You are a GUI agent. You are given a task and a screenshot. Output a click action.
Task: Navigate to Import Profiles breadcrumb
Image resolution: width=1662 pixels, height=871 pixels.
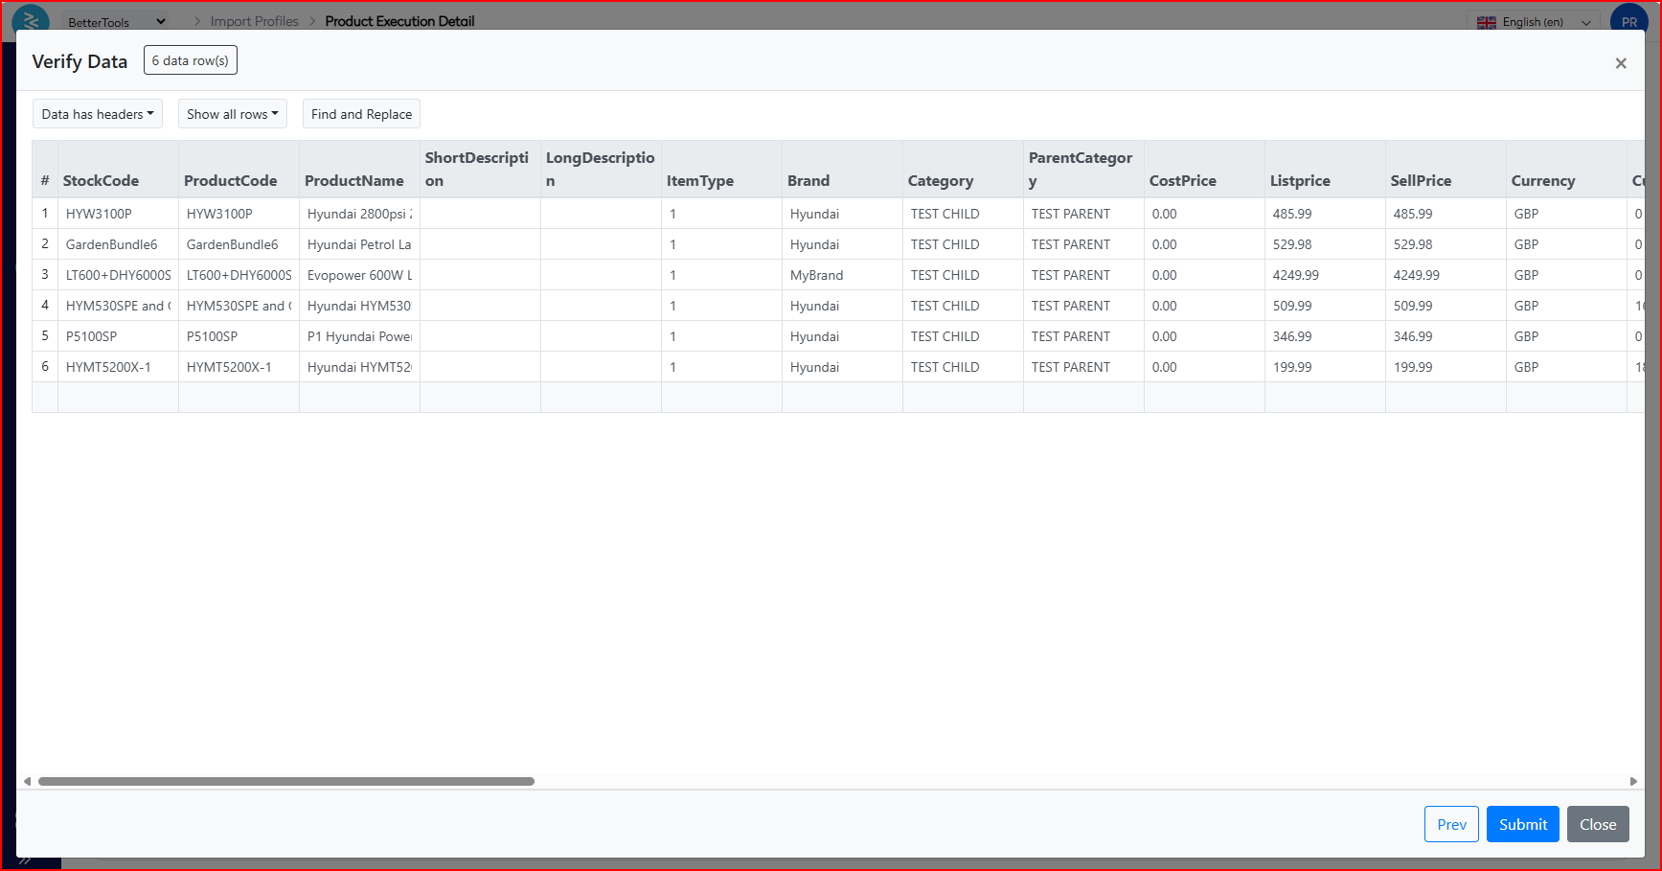pos(254,21)
